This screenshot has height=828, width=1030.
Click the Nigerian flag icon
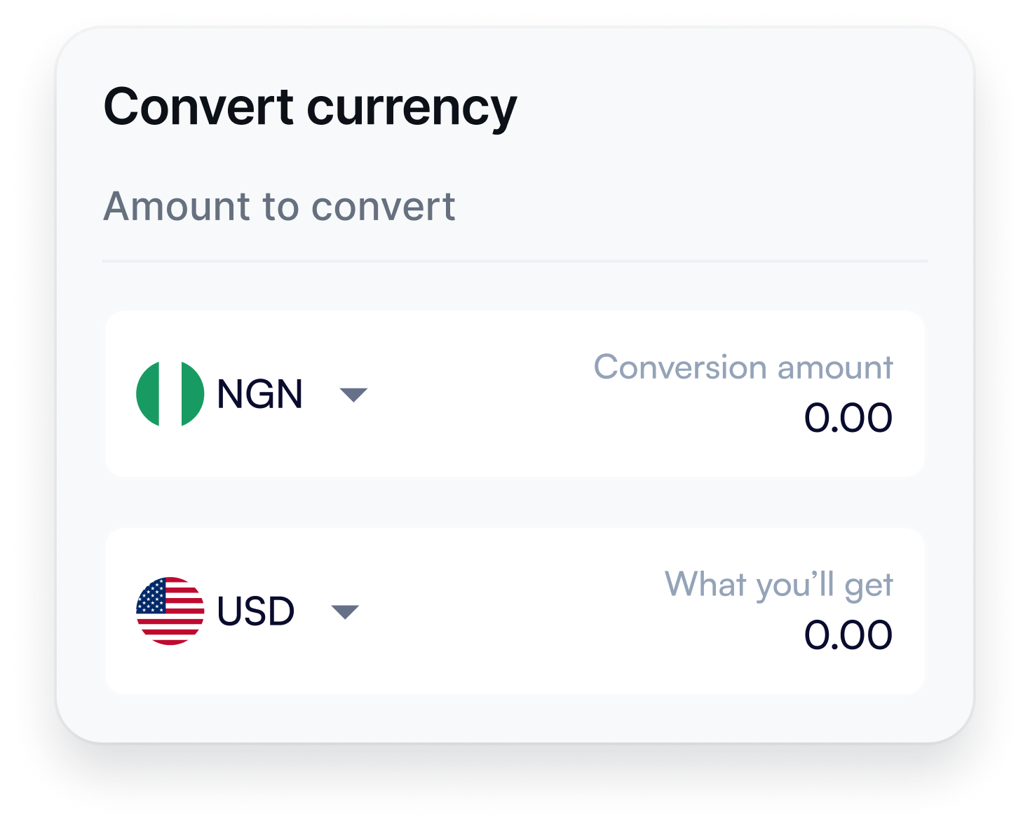[170, 394]
